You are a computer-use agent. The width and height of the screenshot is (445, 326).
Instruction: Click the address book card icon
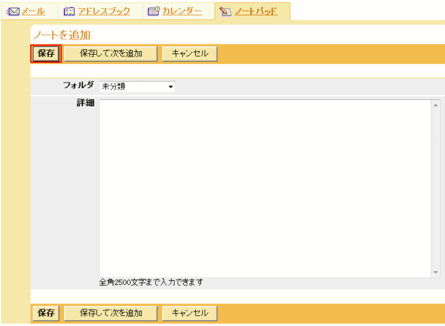[69, 11]
